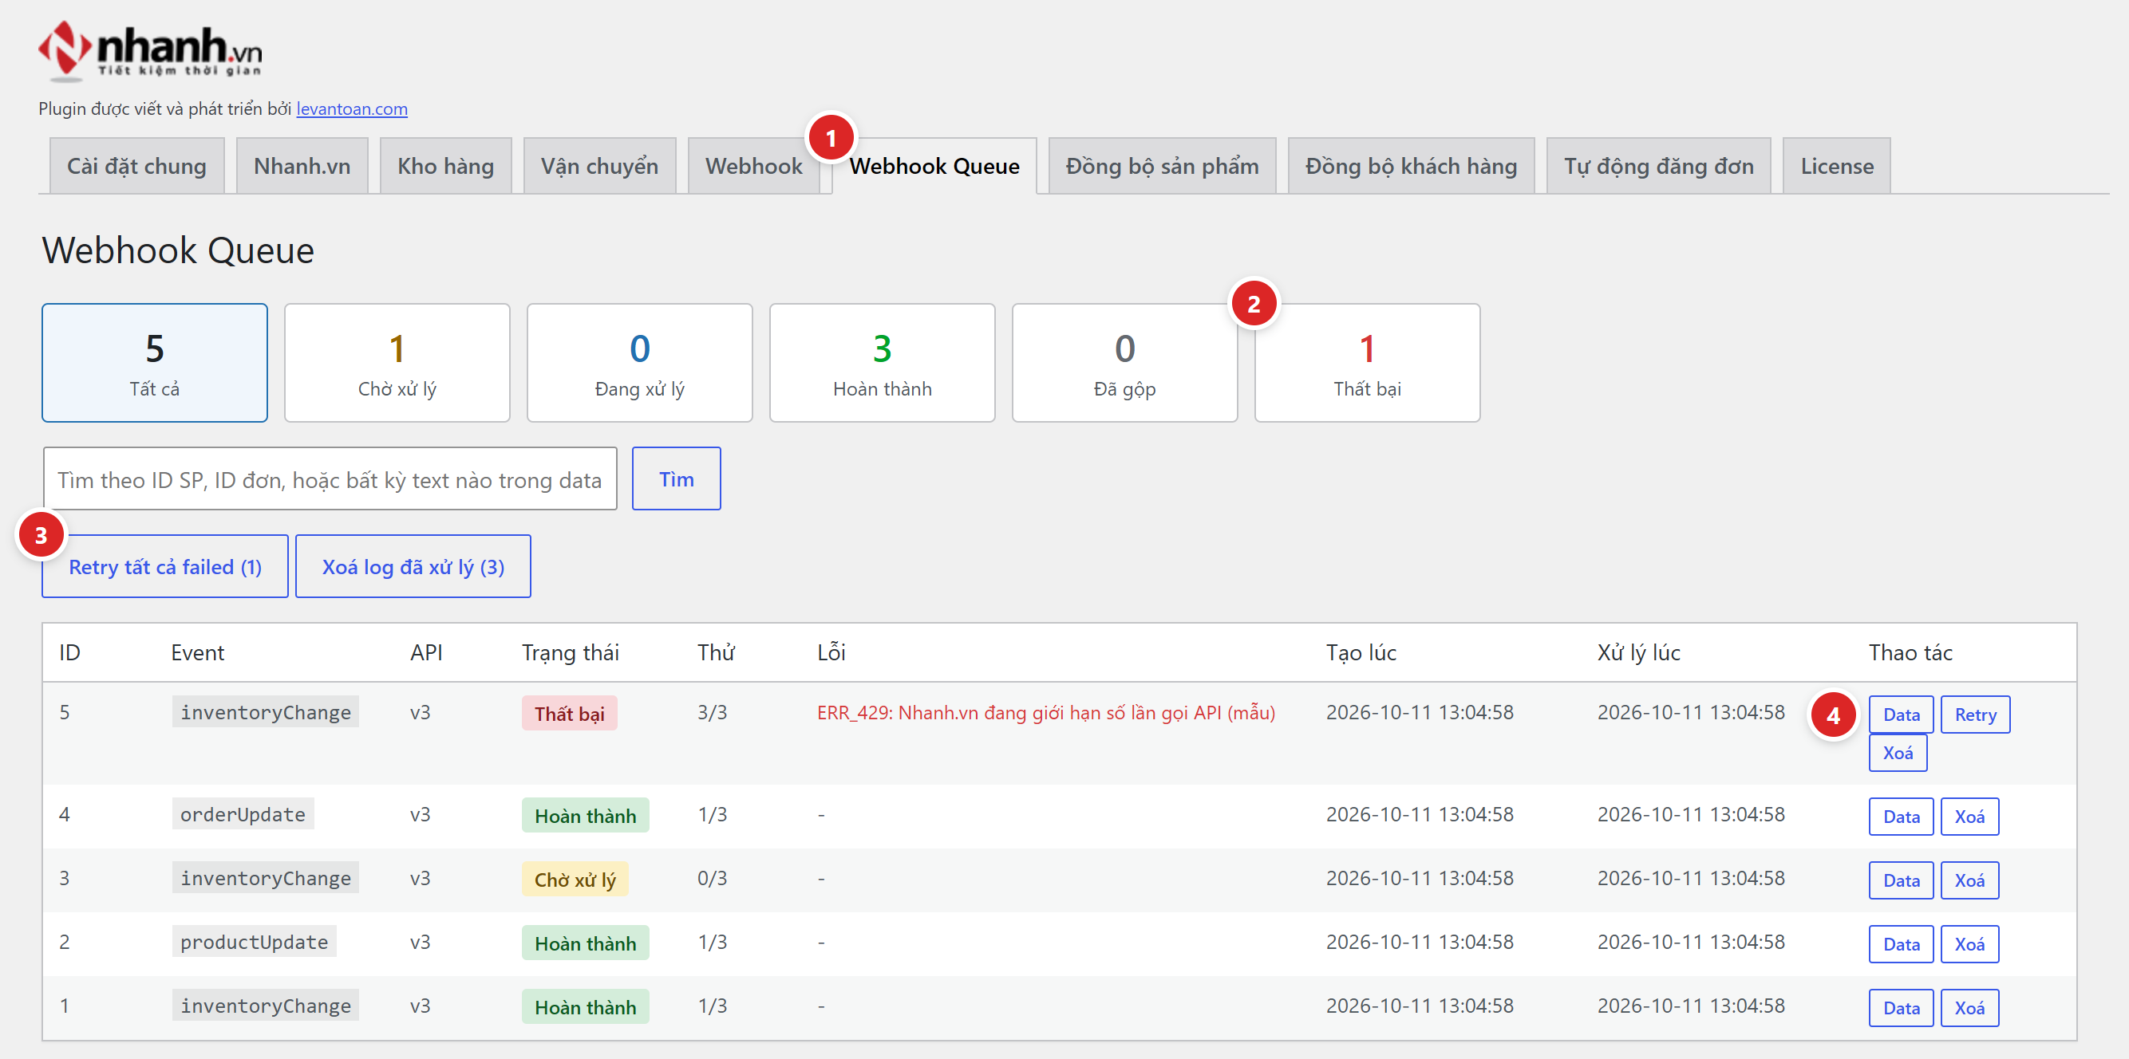Viewport: 2129px width, 1059px height.
Task: Delete row ID 5 with Xoá
Action: [1898, 753]
